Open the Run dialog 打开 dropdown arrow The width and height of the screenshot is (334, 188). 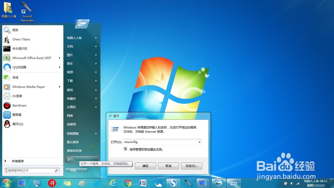[200, 142]
